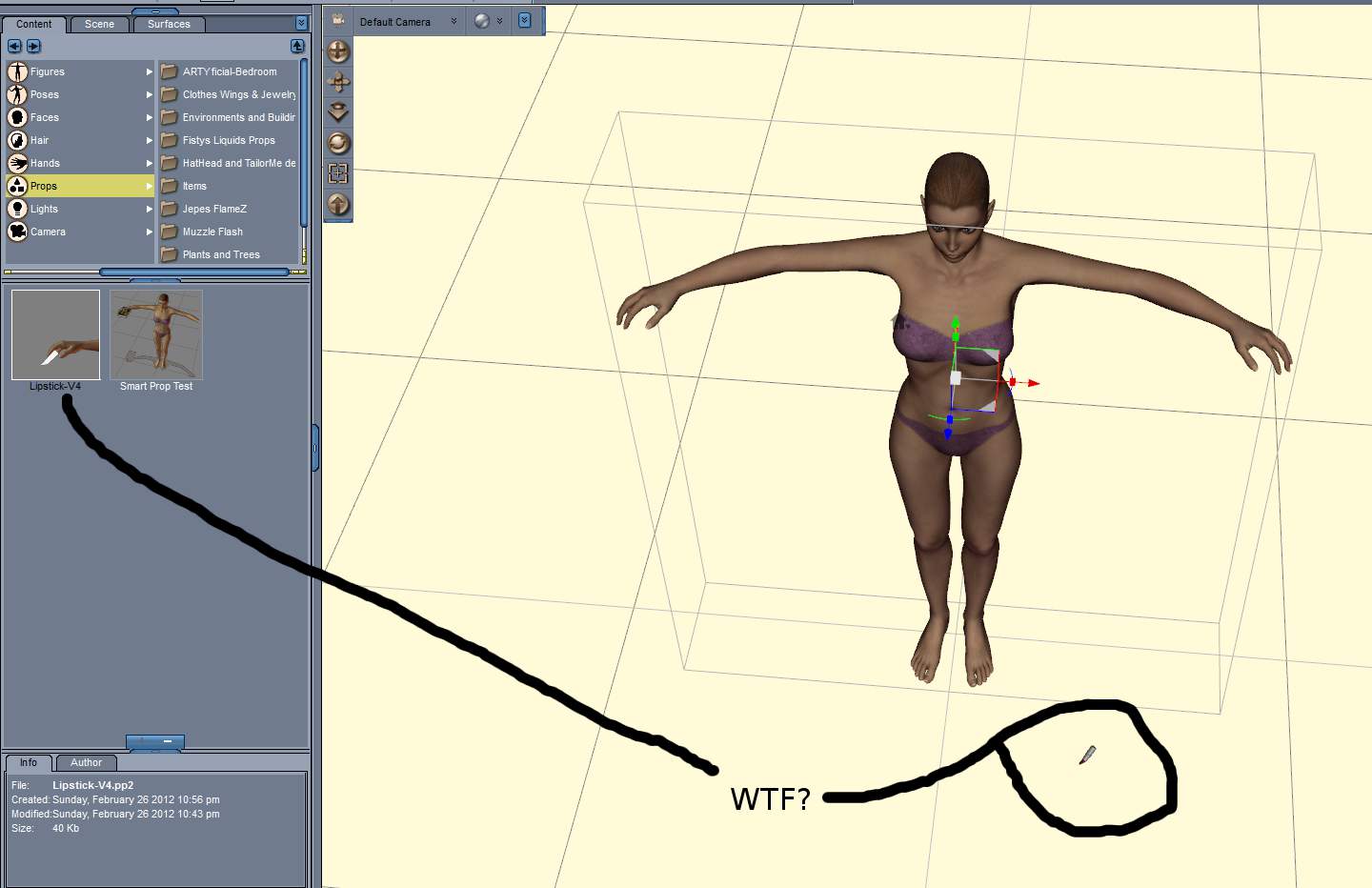Click the draw style sphere icon
This screenshot has height=888, width=1372.
pyautogui.click(x=482, y=21)
